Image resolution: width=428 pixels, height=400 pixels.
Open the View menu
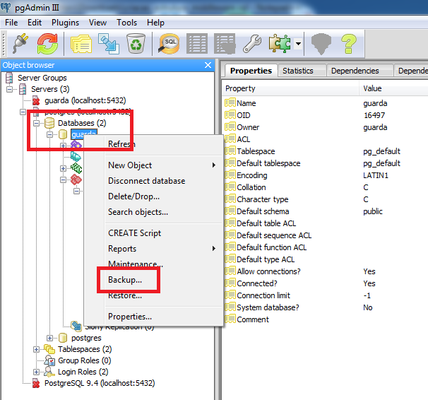coord(97,23)
